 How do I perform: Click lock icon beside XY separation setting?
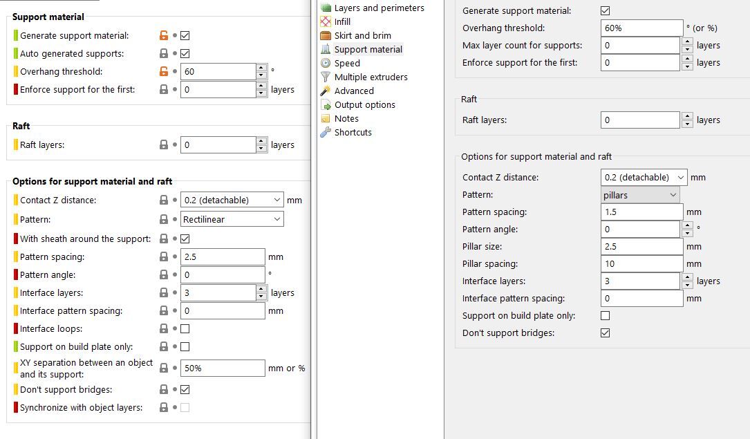coord(164,368)
